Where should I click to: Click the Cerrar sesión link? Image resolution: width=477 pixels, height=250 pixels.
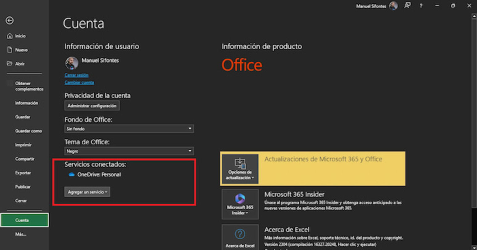(77, 75)
